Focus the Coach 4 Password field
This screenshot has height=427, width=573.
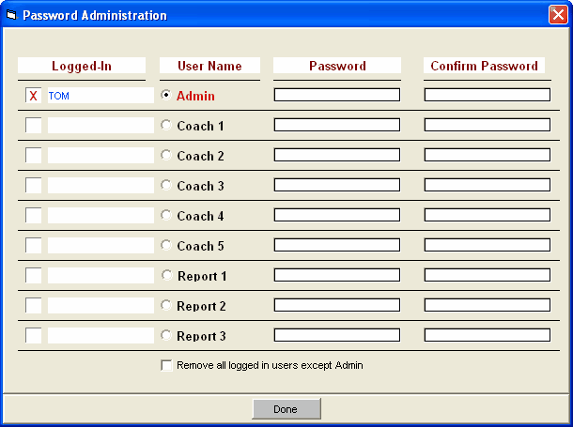(x=337, y=215)
